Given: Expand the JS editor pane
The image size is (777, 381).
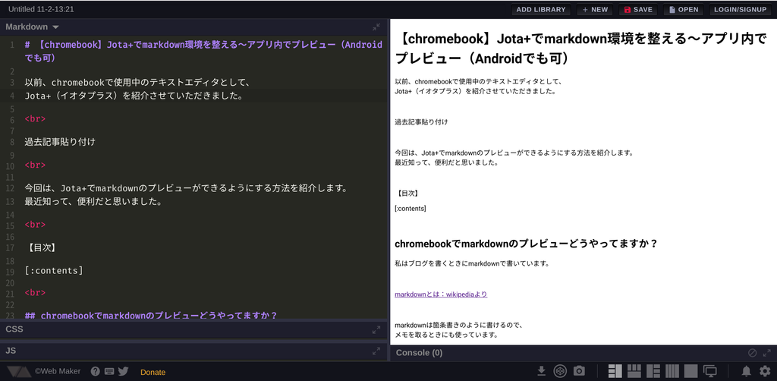Looking at the screenshot, I should click(x=376, y=351).
